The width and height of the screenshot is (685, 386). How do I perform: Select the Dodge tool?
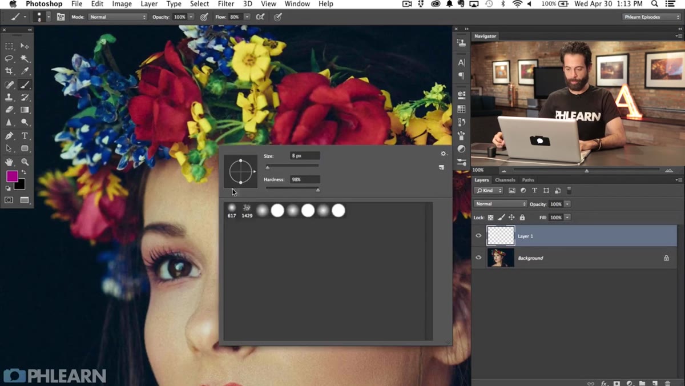click(x=25, y=122)
